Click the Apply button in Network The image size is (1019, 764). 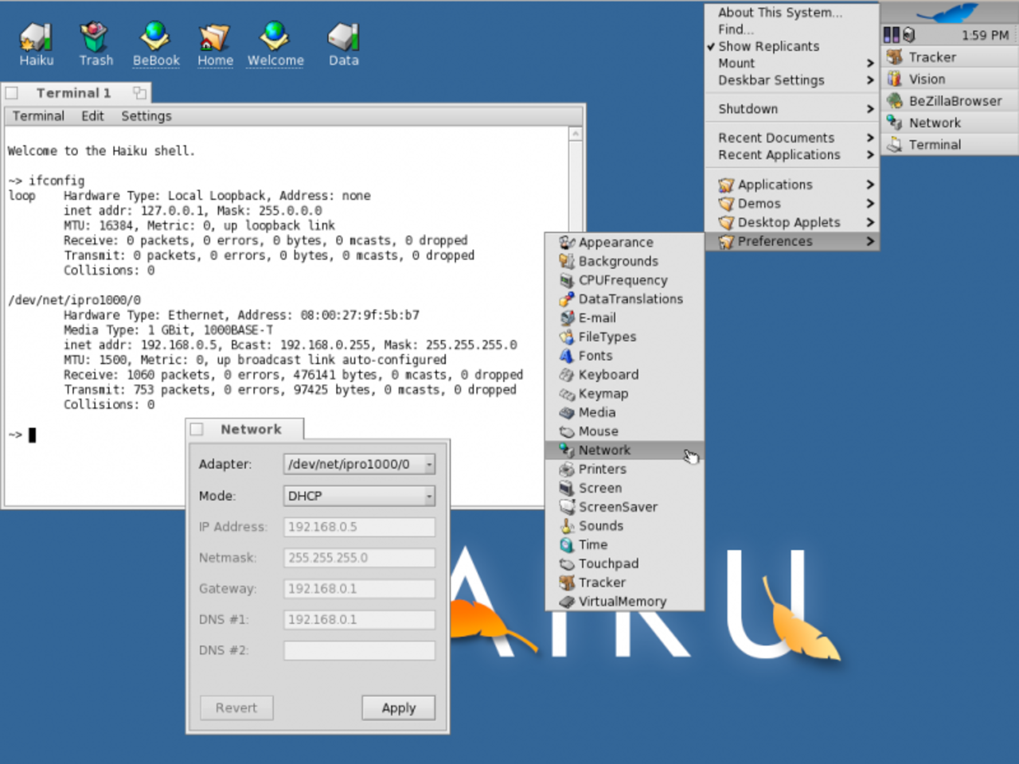tap(398, 707)
